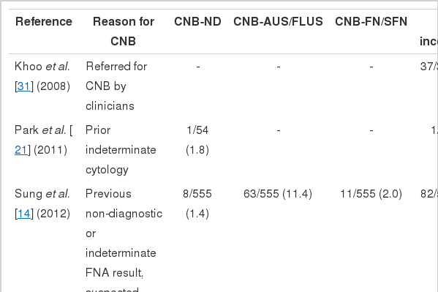Click the Reason for CNB column header
The image size is (438, 292).
124,31
